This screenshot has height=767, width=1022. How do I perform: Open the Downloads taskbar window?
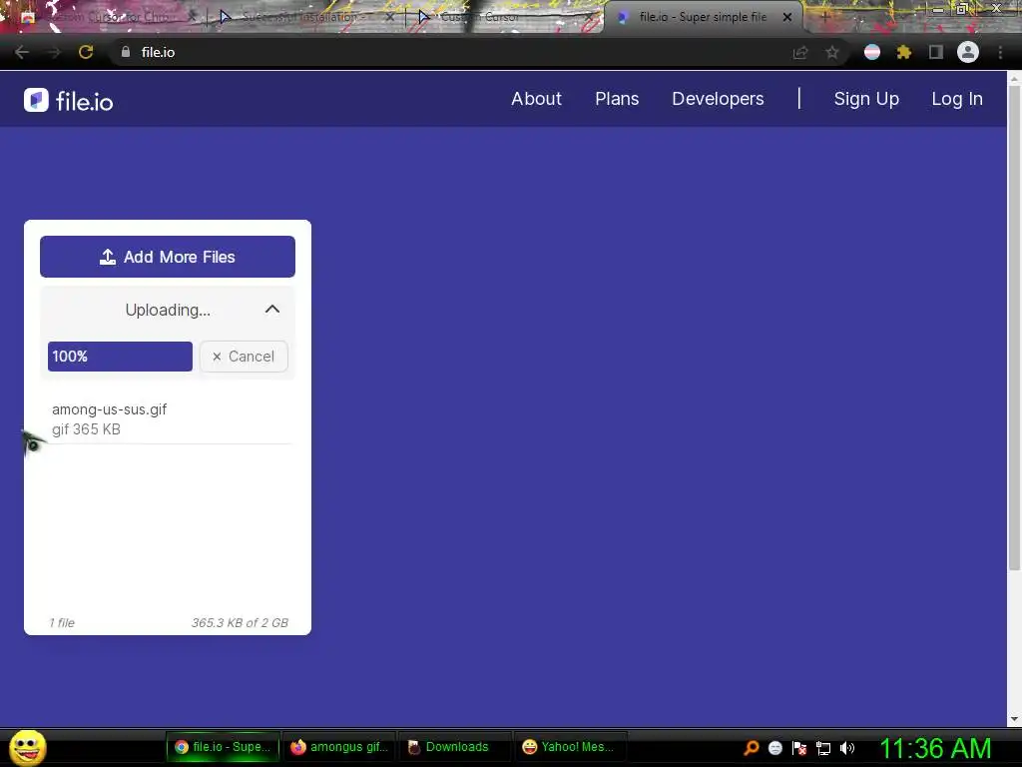tap(454, 747)
